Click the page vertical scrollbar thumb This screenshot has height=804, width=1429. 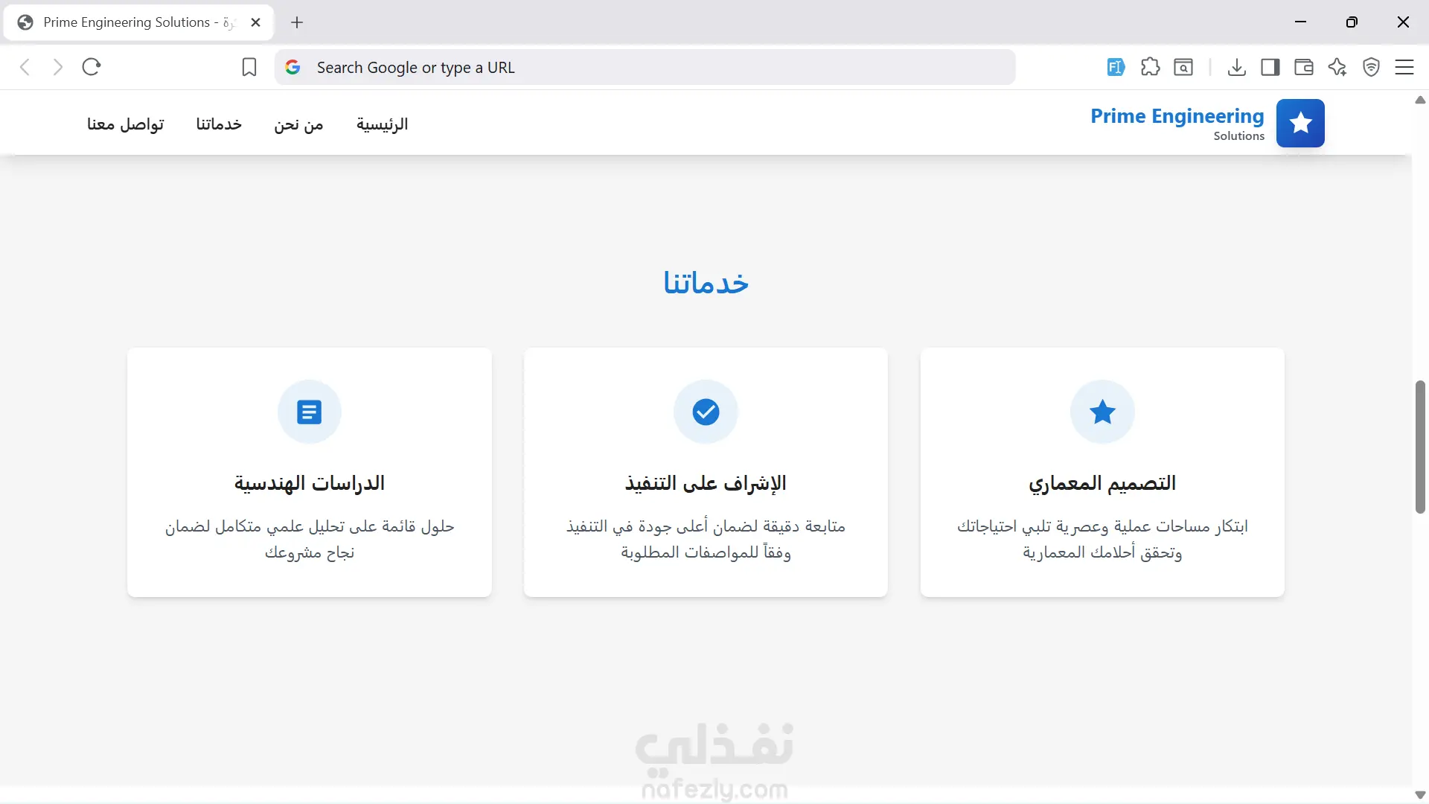[x=1420, y=447]
